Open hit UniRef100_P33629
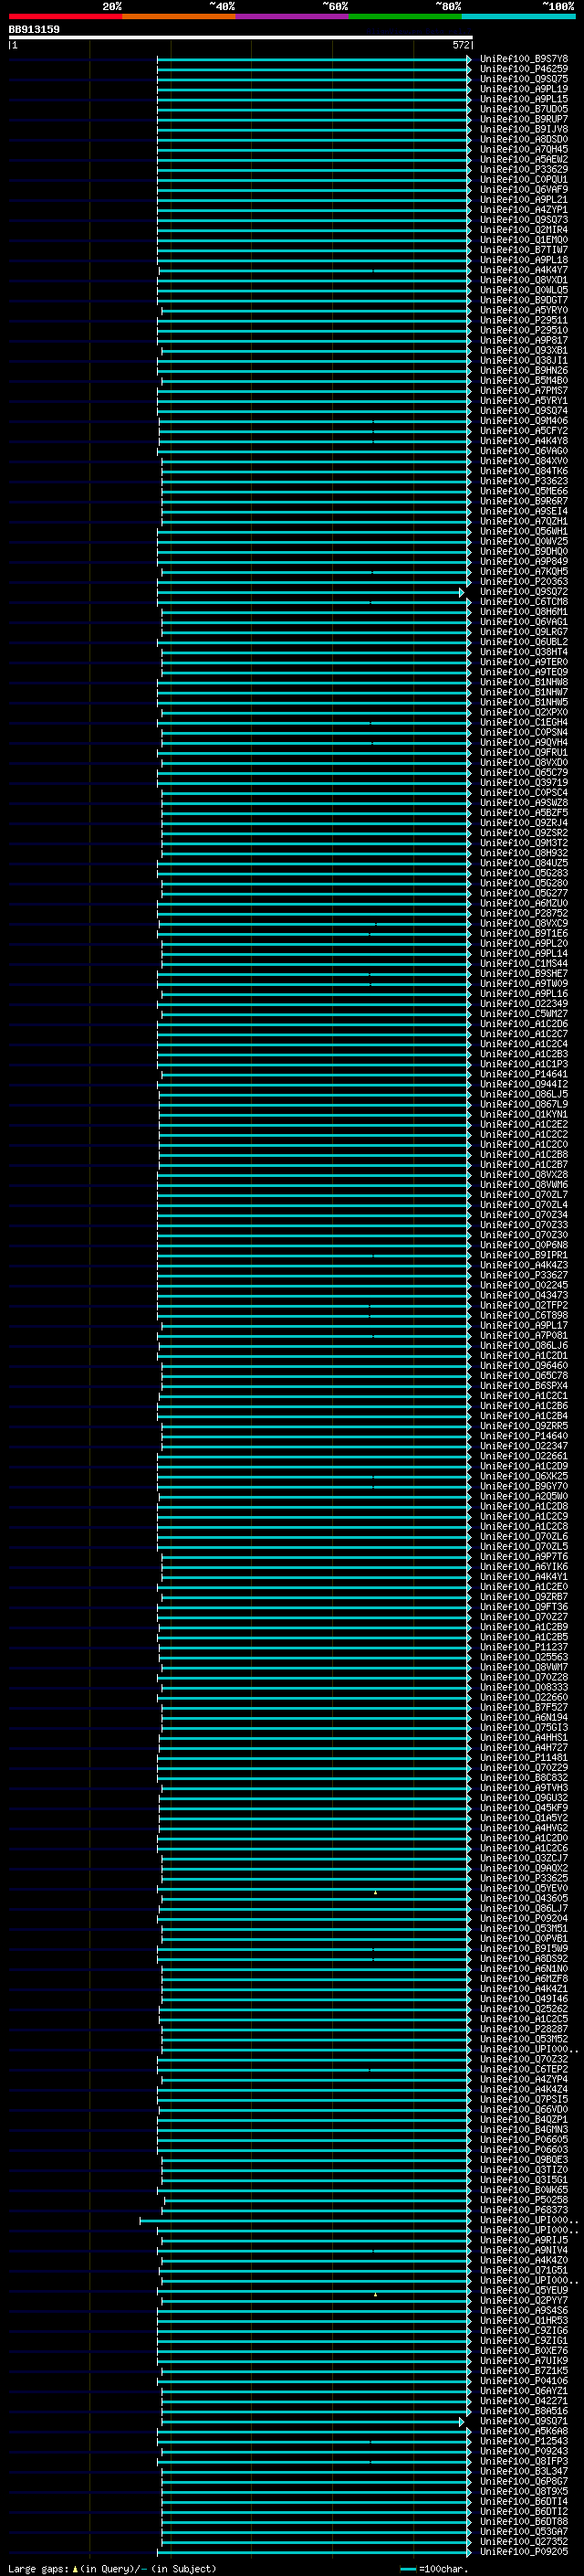Image resolution: width=584 pixels, height=2576 pixels. click(524, 170)
